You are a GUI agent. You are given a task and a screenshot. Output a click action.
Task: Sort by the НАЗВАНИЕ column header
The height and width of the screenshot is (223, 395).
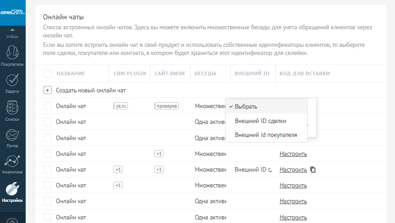[71, 73]
